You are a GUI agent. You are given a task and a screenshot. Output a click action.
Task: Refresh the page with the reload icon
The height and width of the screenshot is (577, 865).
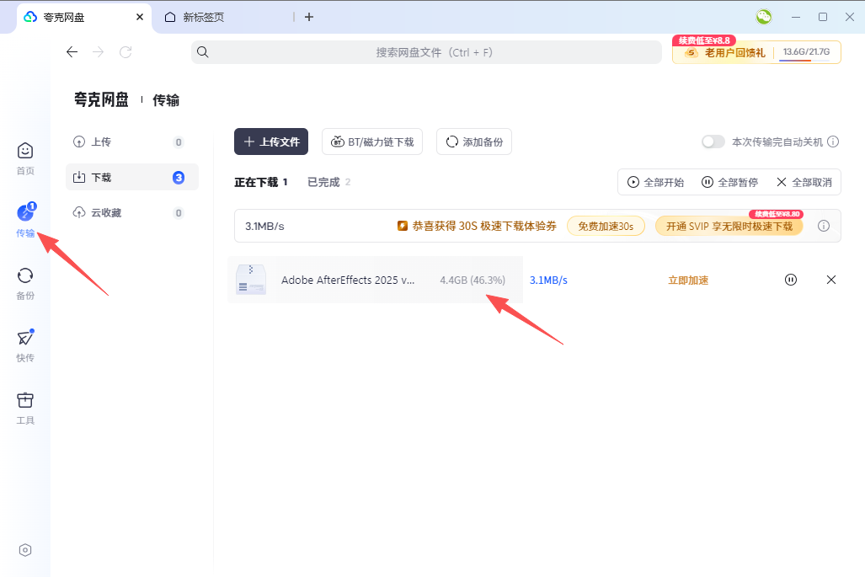125,51
